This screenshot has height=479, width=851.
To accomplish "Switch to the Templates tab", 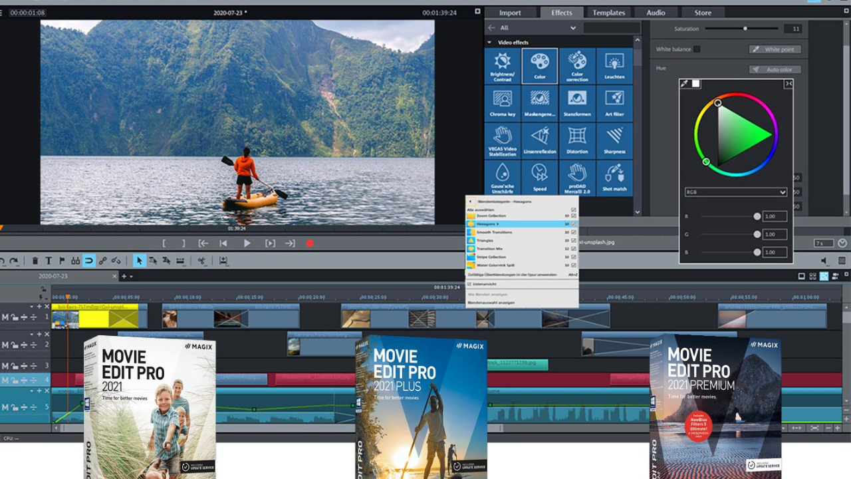I will point(609,12).
